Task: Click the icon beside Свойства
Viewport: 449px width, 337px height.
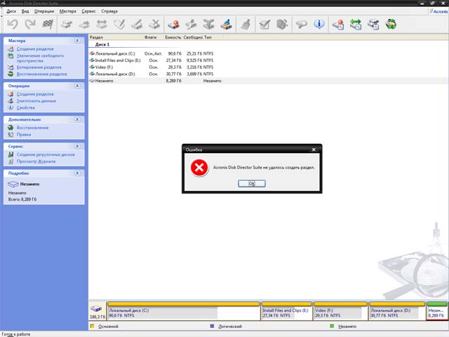Action: tap(11, 107)
